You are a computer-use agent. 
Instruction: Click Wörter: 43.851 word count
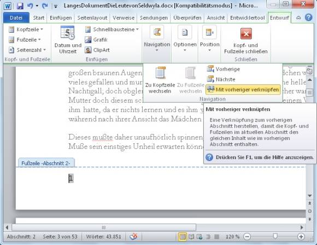point(103,236)
